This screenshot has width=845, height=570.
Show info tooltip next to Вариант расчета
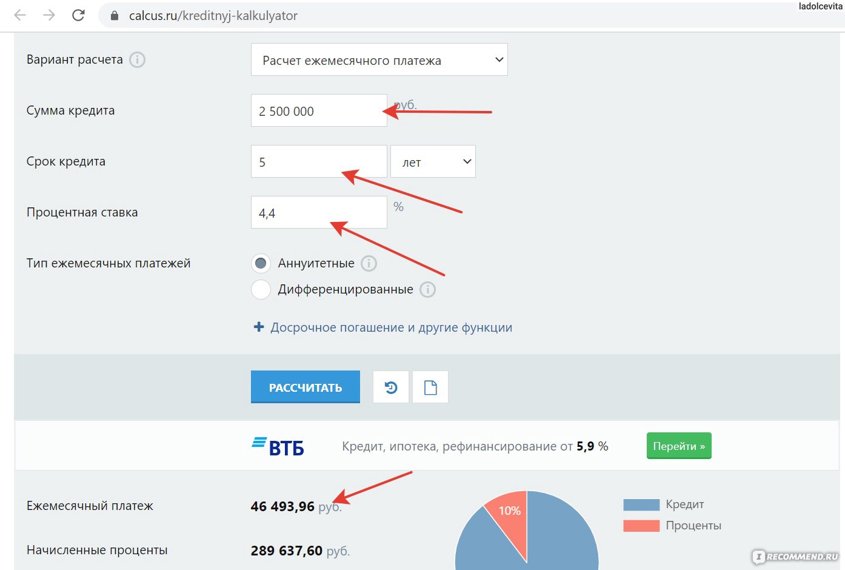138,60
